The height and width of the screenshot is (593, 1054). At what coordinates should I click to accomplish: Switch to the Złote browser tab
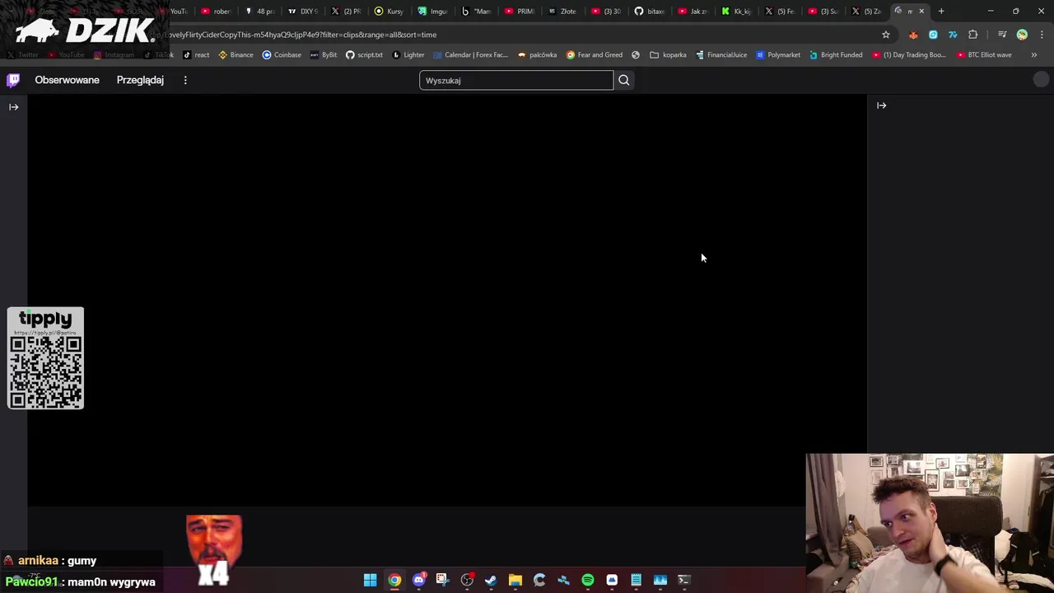point(562,12)
